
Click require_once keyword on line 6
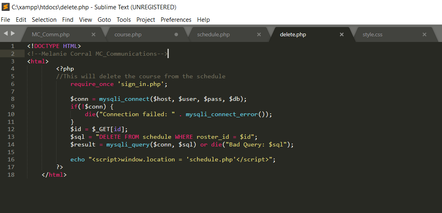(x=92, y=84)
